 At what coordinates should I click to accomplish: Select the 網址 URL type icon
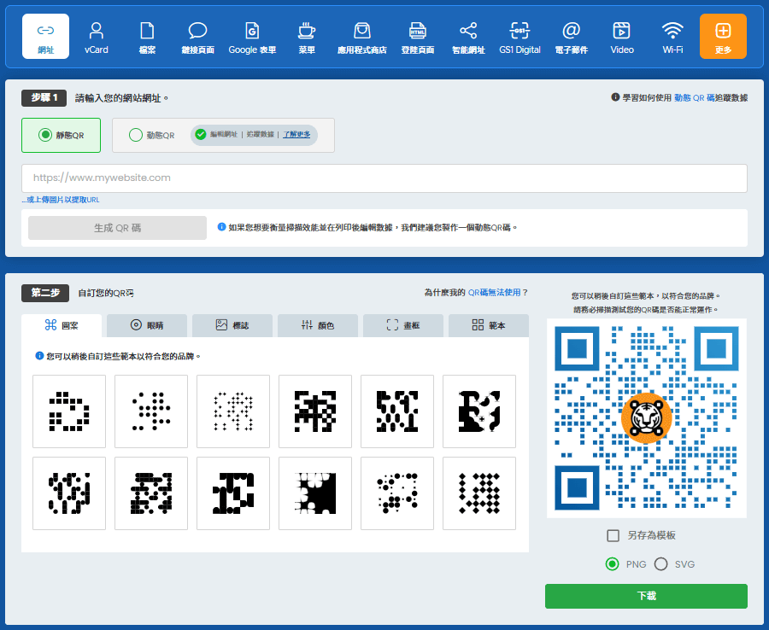(45, 36)
